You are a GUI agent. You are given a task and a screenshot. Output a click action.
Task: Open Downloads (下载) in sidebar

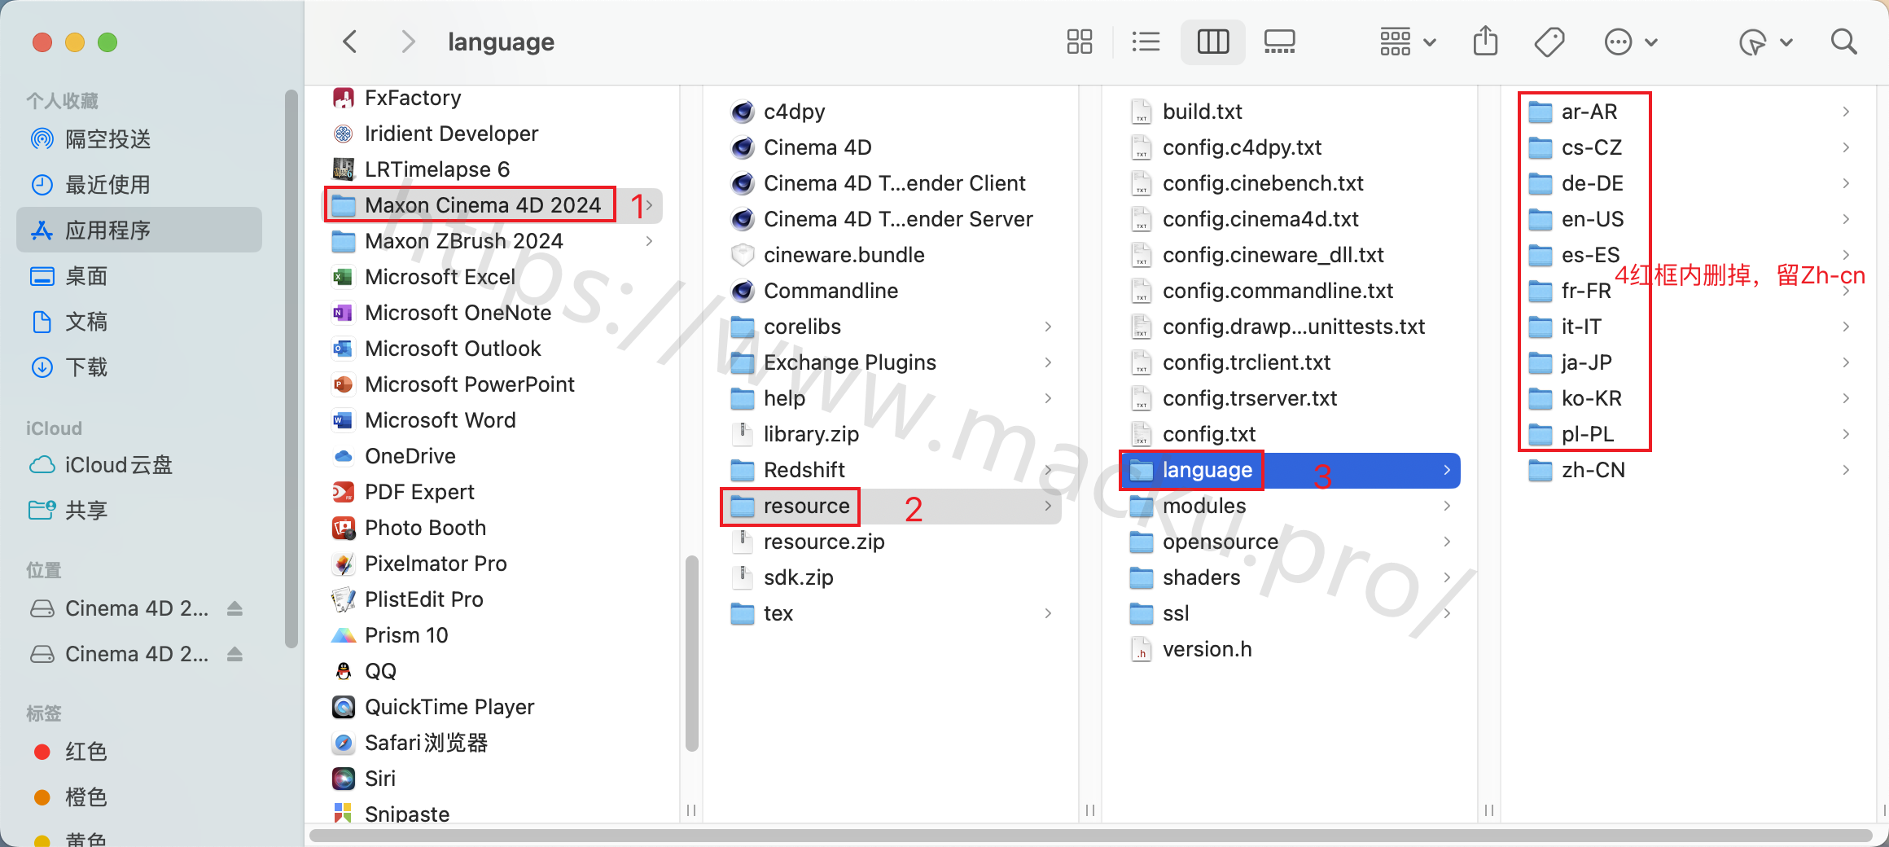click(x=139, y=367)
